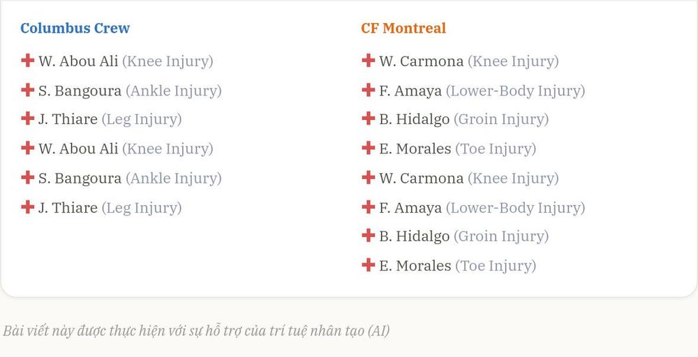Image resolution: width=698 pixels, height=357 pixels.
Task: Click the red cross icon next to the first S. Bangoura entry
Action: coord(28,90)
